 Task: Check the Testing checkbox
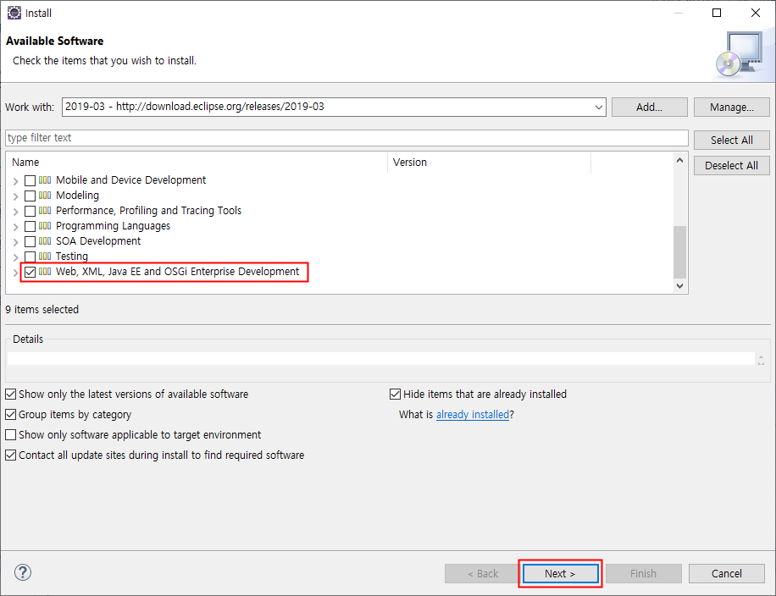pos(30,257)
